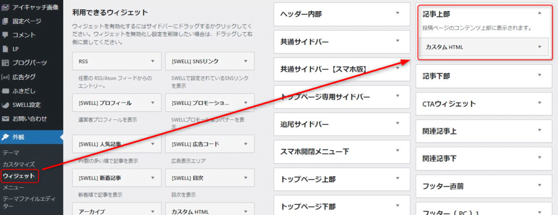This screenshot has height=215, width=558.
Task: Click the コメント speech bubble icon
Action: 5,35
